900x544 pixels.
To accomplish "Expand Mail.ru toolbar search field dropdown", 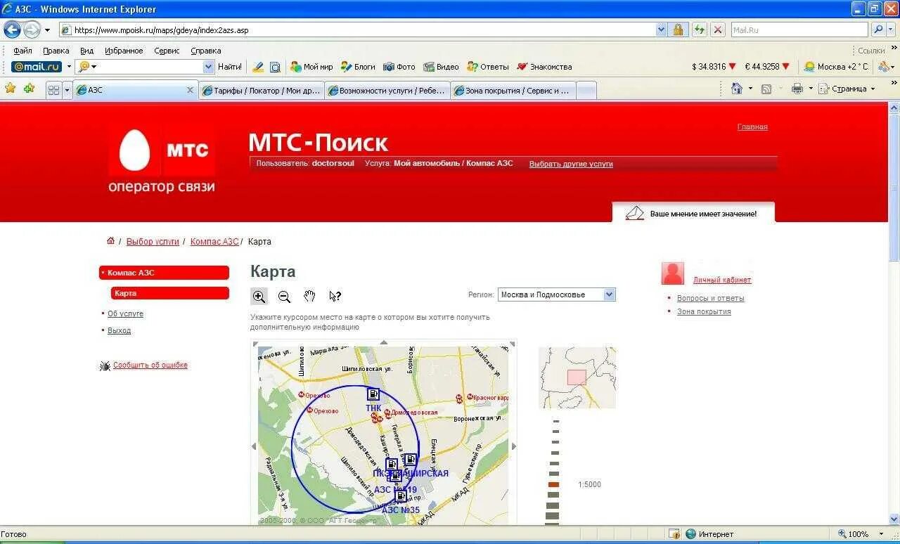I will pos(208,67).
